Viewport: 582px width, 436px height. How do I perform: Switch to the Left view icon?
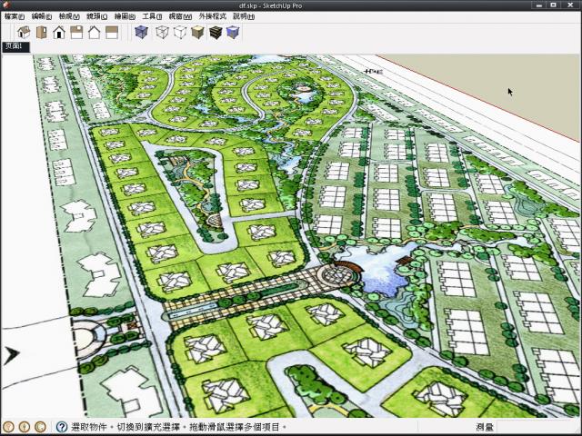point(111,33)
